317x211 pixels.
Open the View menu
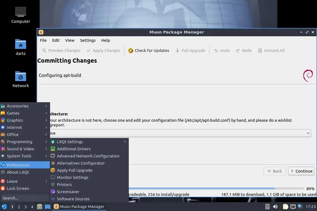pos(70,40)
